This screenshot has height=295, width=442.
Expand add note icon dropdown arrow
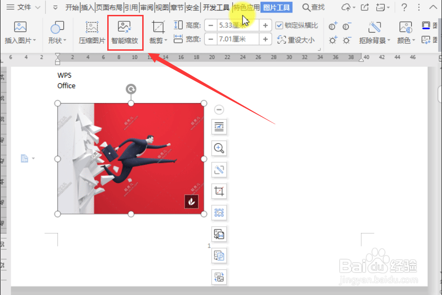[388, 8]
